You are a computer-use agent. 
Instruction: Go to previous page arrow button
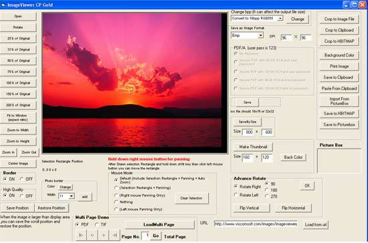pyautogui.click(x=92, y=235)
